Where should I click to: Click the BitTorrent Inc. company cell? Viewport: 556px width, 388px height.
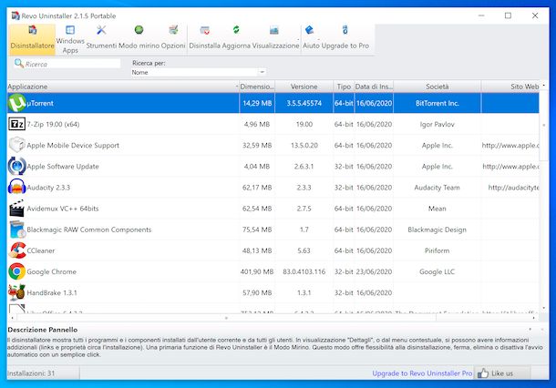(x=437, y=103)
